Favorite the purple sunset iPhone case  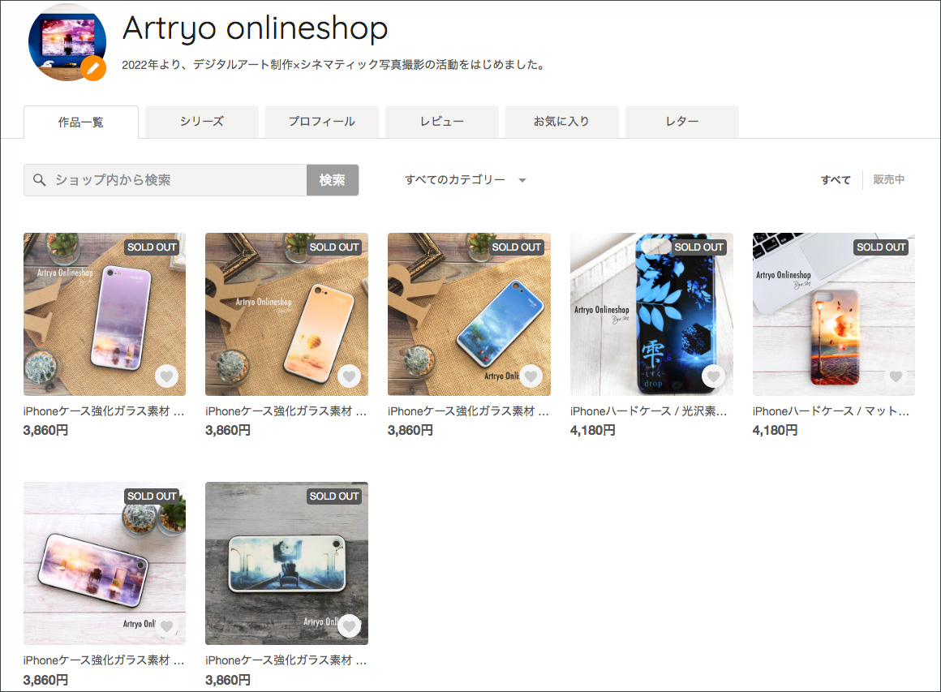pyautogui.click(x=166, y=376)
